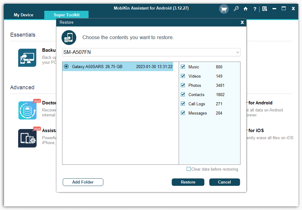Click the Call Logs count 271

[x=219, y=104]
